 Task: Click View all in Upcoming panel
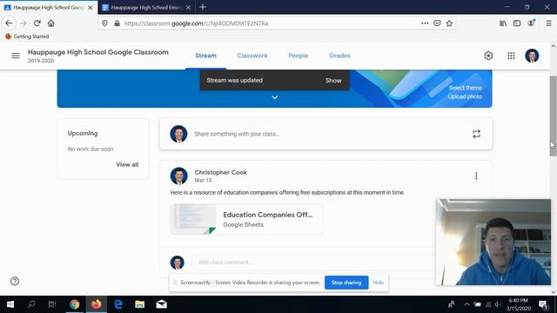pos(127,164)
